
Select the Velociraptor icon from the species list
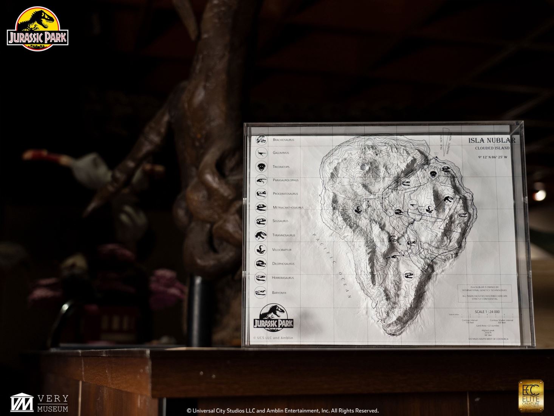[x=261, y=249]
